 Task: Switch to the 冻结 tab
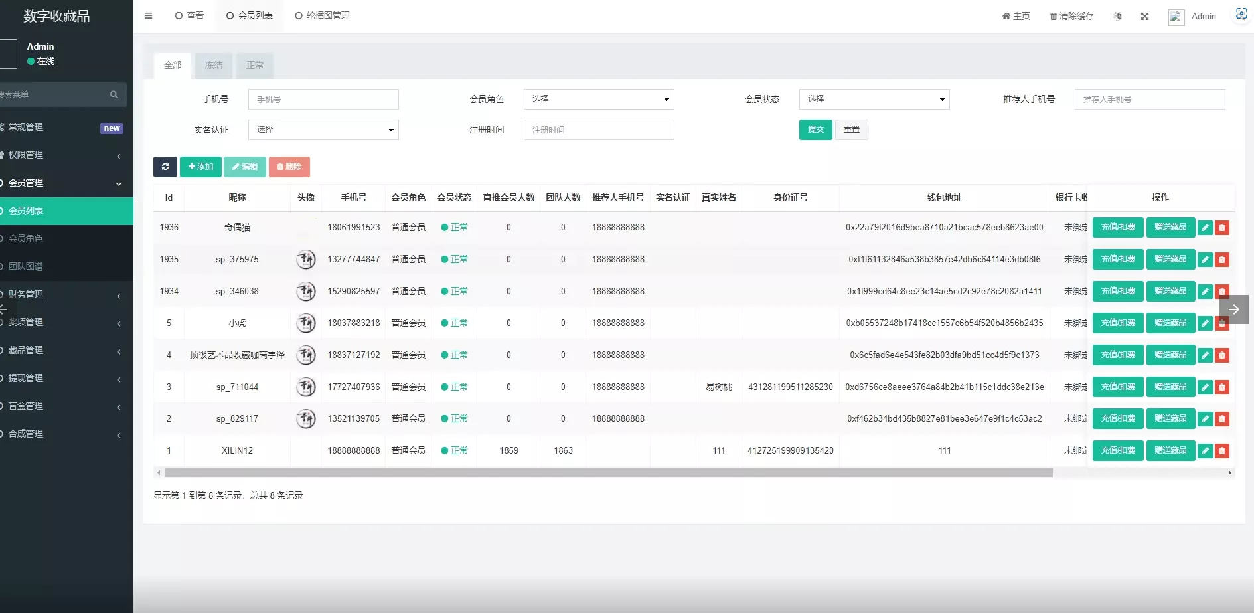pos(213,65)
